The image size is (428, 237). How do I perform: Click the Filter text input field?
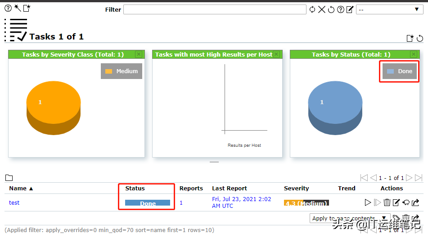tap(215, 9)
